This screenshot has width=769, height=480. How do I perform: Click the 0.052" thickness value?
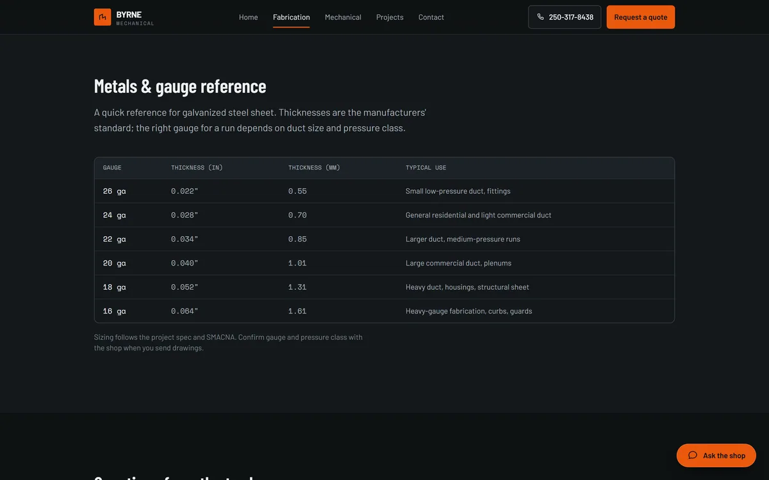point(185,287)
